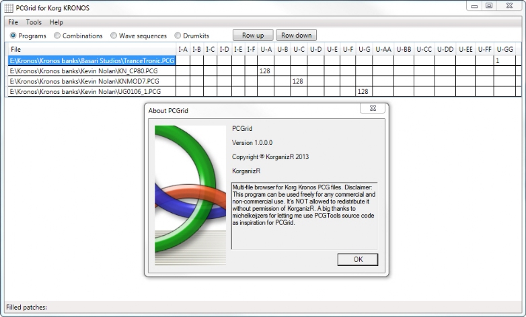Select the Combinations radio button

click(x=57, y=36)
